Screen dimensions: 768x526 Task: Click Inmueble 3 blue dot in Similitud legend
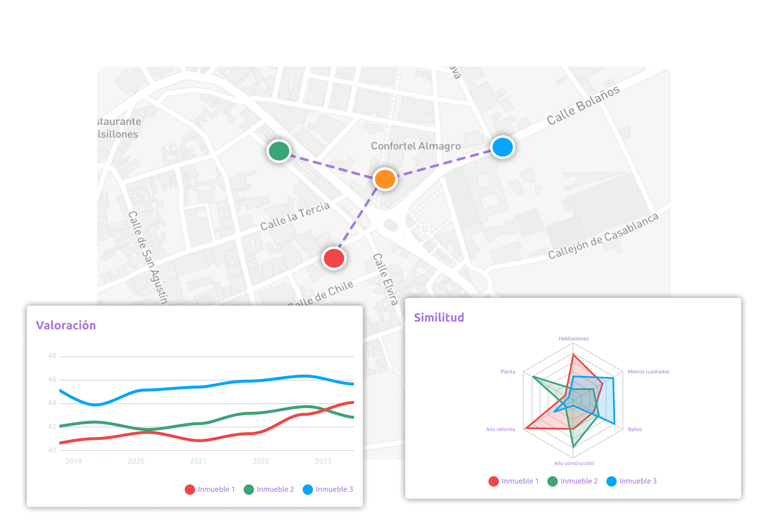pyautogui.click(x=611, y=481)
